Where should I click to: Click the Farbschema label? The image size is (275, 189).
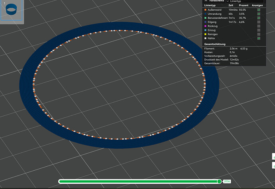pyautogui.click(x=216, y=1)
